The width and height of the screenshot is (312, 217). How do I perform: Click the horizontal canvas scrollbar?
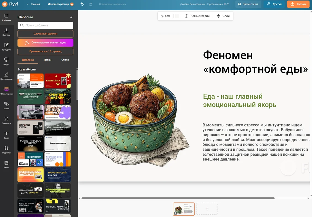point(178,198)
